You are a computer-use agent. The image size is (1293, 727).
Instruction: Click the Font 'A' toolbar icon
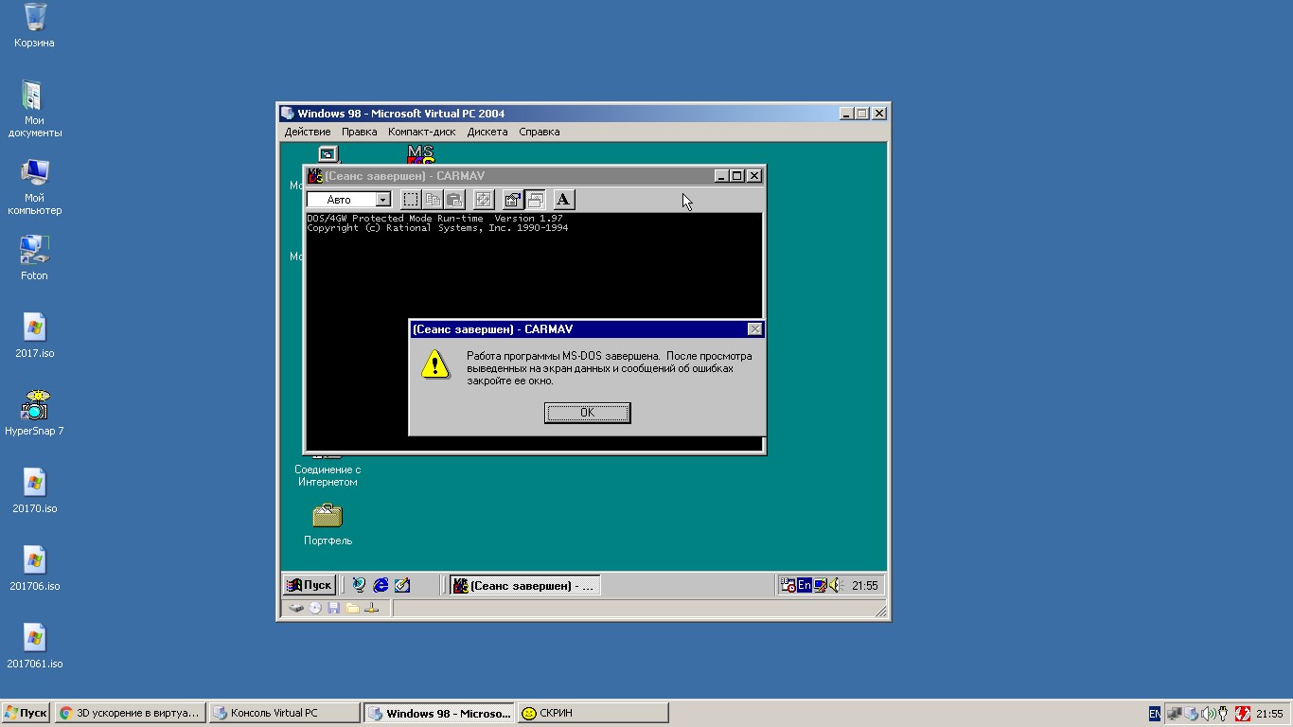click(x=564, y=200)
